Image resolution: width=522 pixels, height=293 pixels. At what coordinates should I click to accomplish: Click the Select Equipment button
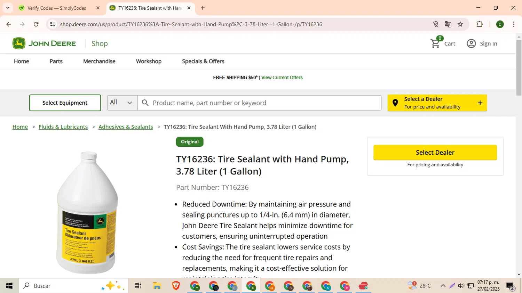[65, 103]
